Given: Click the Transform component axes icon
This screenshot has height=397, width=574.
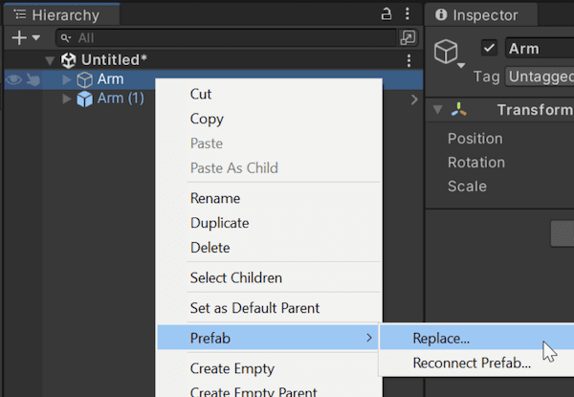Looking at the screenshot, I should [x=458, y=109].
